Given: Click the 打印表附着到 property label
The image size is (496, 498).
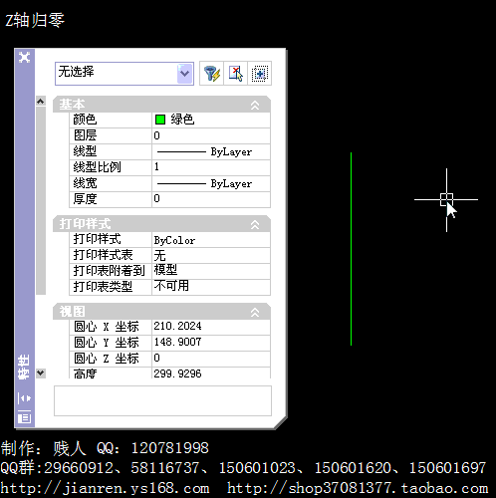Looking at the screenshot, I should click(x=109, y=271).
